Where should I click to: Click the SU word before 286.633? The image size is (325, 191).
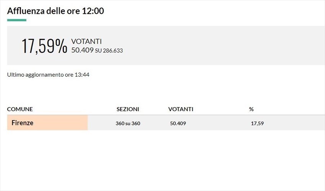98,50
